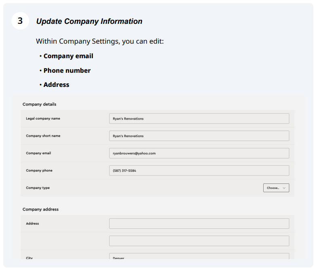Click the first empty Address line field
The height and width of the screenshot is (272, 317).
pos(199,224)
